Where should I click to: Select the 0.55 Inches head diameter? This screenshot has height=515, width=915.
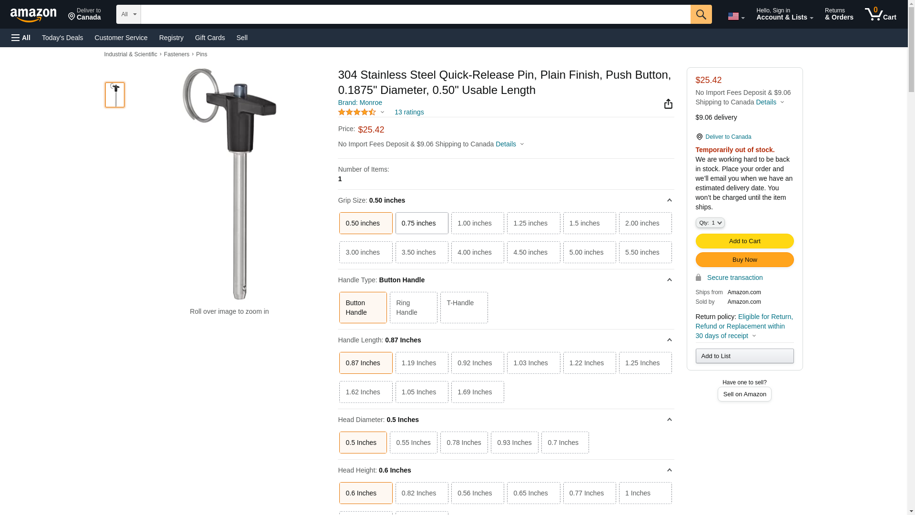(413, 443)
